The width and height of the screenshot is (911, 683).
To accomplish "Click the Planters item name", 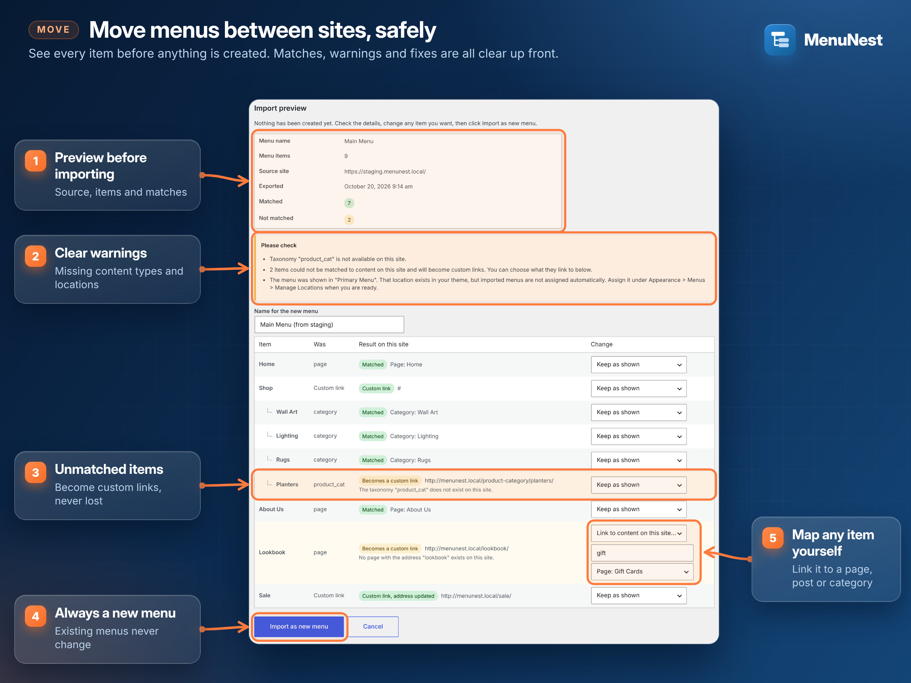I will (287, 485).
